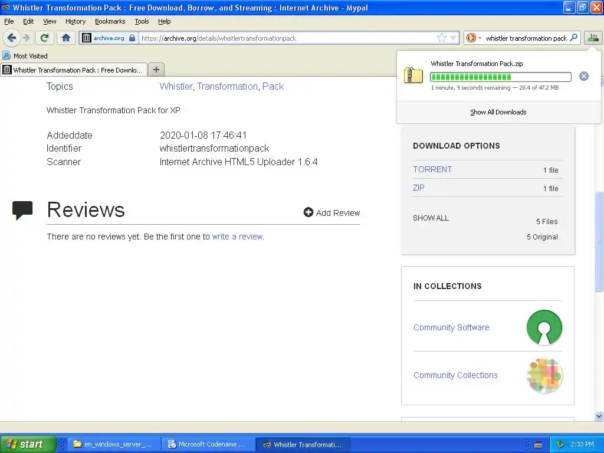Click the identifier value whistlertransformationpack

(214, 148)
